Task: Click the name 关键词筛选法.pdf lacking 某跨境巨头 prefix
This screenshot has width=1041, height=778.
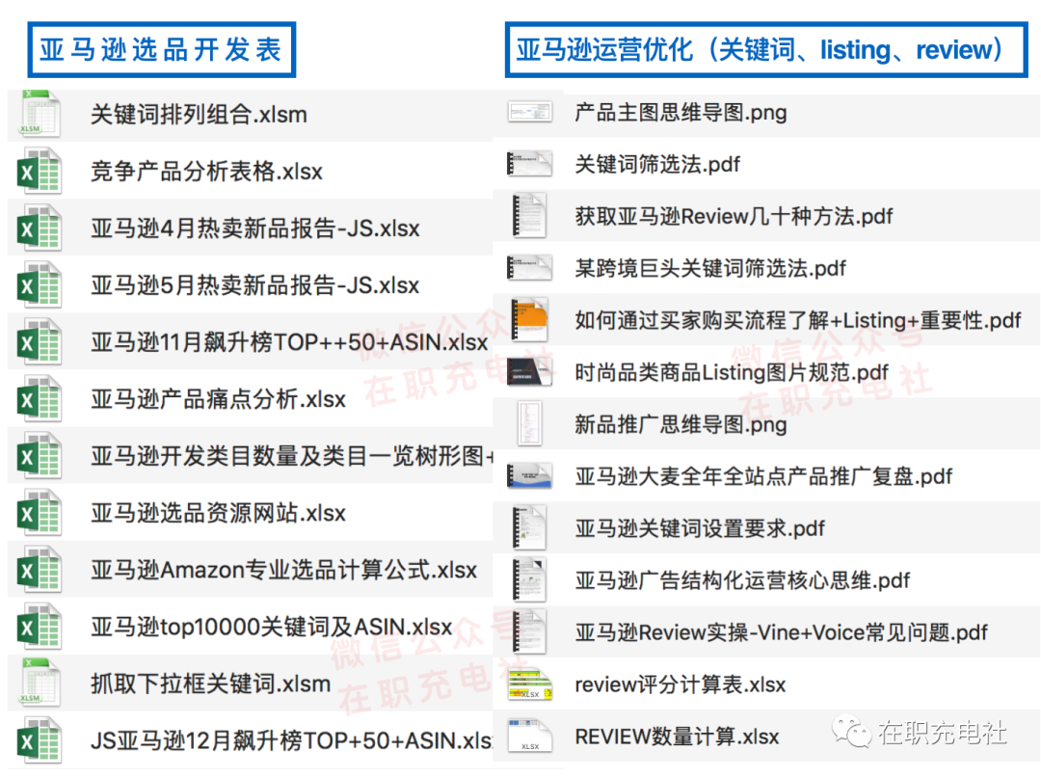Action: point(657,165)
